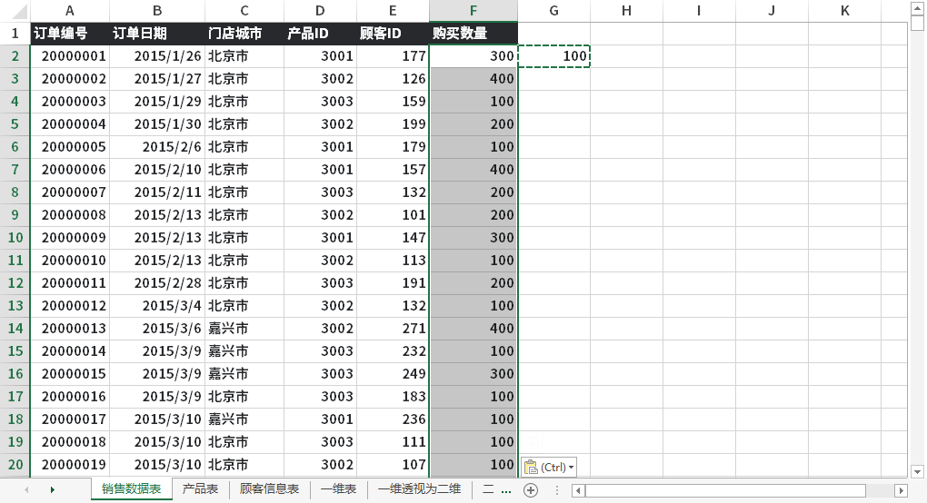Image resolution: width=927 pixels, height=503 pixels.
Task: Select column G header
Action: click(554, 11)
